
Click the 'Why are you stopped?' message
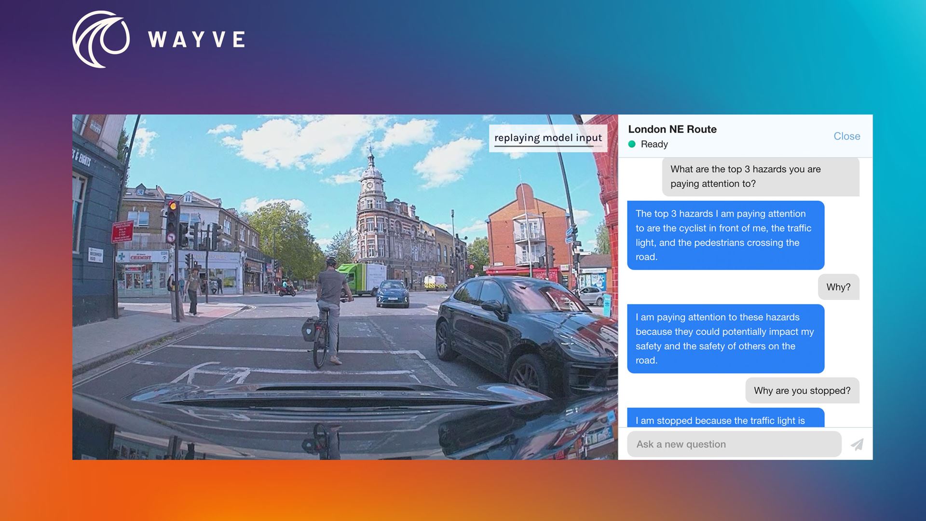point(802,390)
